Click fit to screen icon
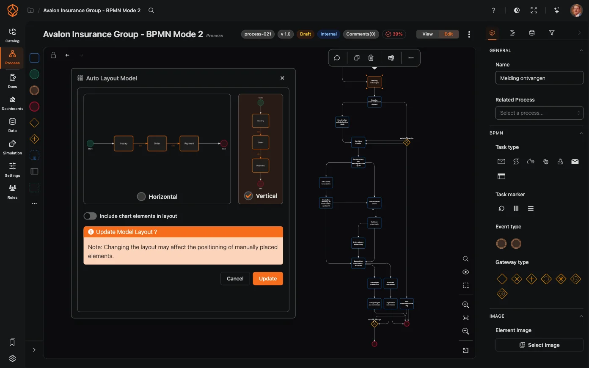The height and width of the screenshot is (368, 589). tap(465, 318)
